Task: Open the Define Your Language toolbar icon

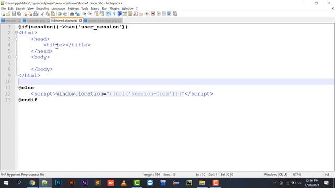Action: [125, 14]
